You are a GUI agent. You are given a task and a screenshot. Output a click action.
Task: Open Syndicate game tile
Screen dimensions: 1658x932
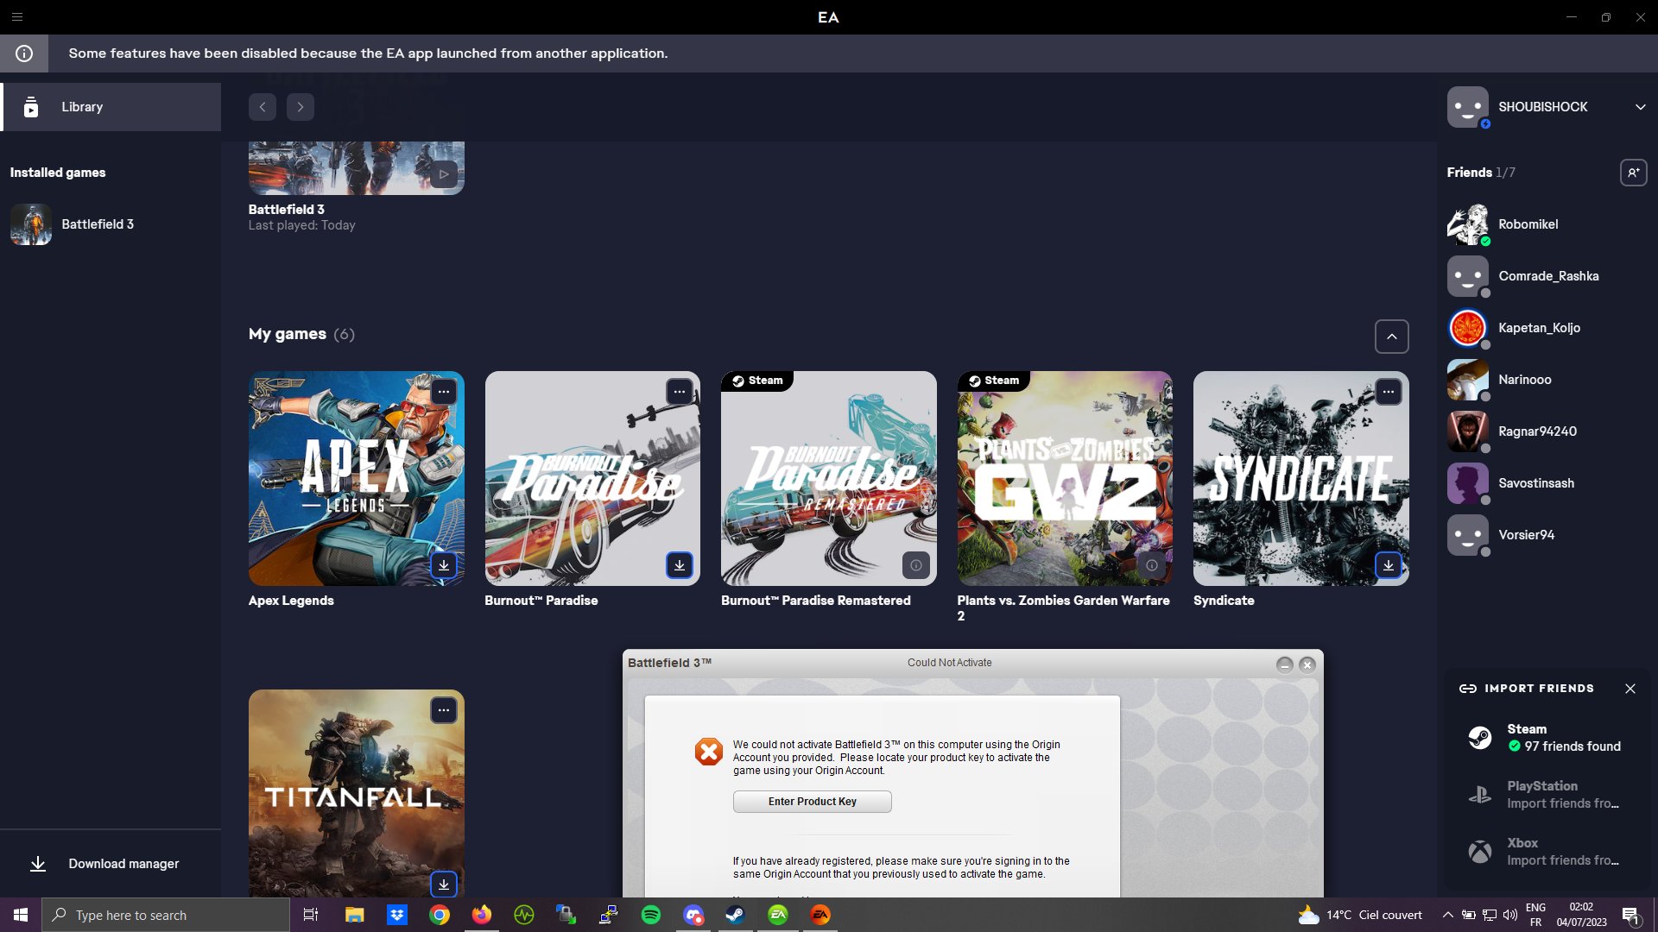pyautogui.click(x=1301, y=479)
